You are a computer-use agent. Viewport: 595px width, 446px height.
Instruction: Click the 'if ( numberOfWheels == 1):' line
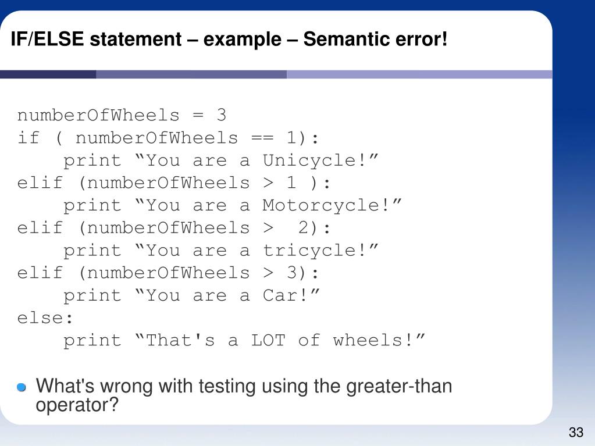tap(168, 138)
